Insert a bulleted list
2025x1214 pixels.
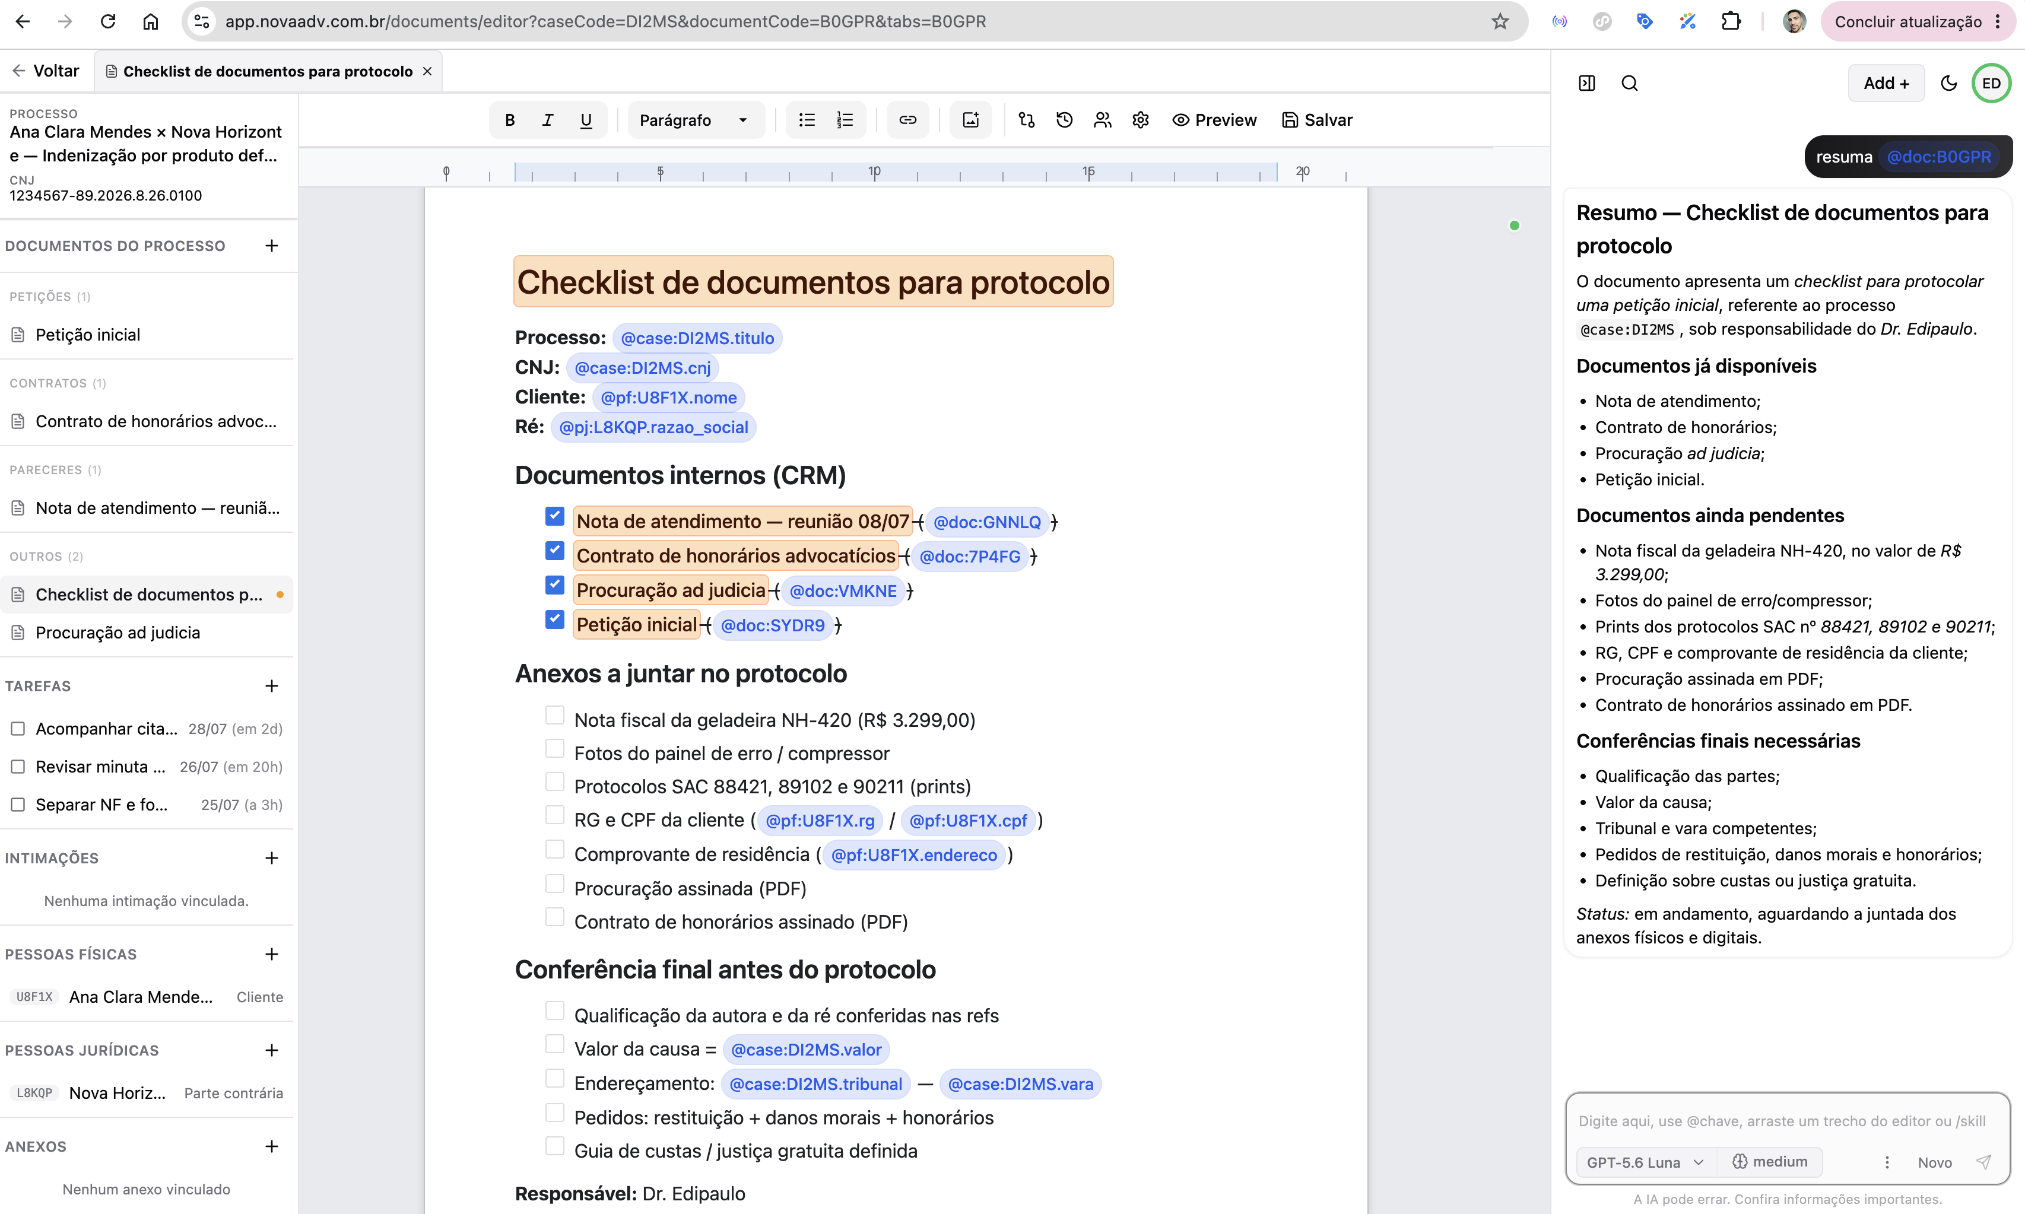click(x=807, y=120)
